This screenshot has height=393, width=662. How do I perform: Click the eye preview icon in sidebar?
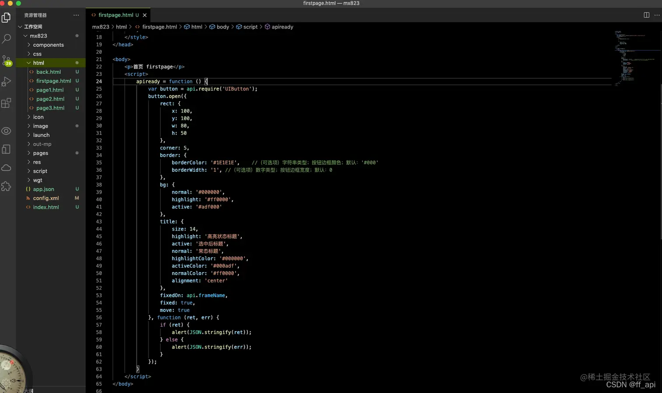6,131
